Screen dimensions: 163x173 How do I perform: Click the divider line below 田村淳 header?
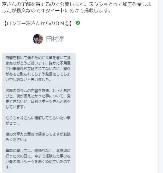click(x=39, y=49)
